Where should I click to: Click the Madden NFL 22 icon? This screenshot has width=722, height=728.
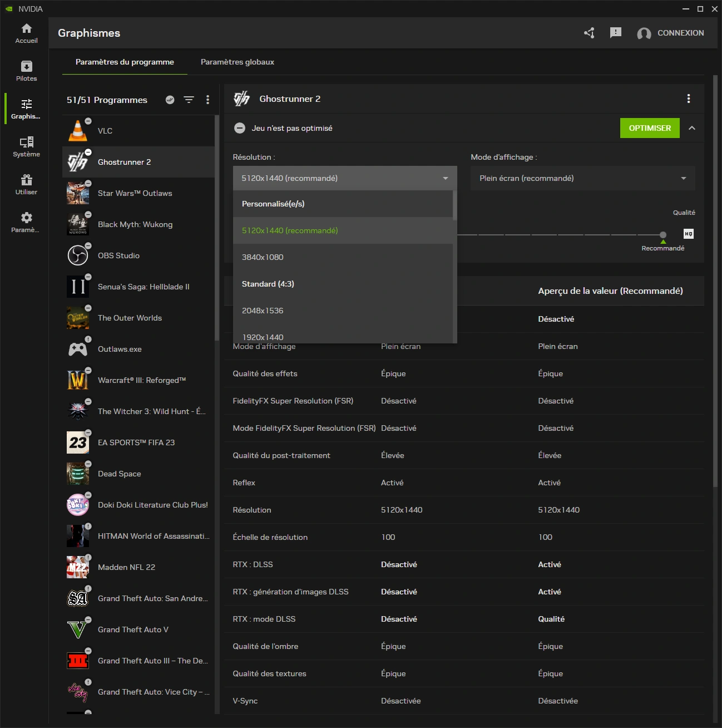pos(78,567)
